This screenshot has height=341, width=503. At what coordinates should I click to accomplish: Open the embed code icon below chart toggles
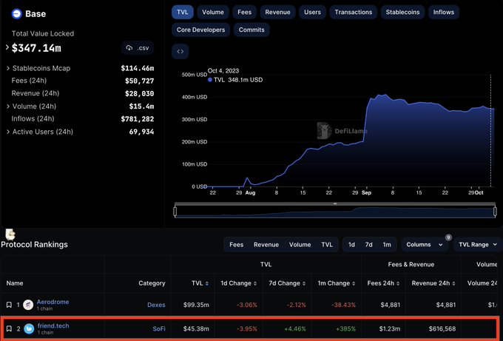point(180,51)
